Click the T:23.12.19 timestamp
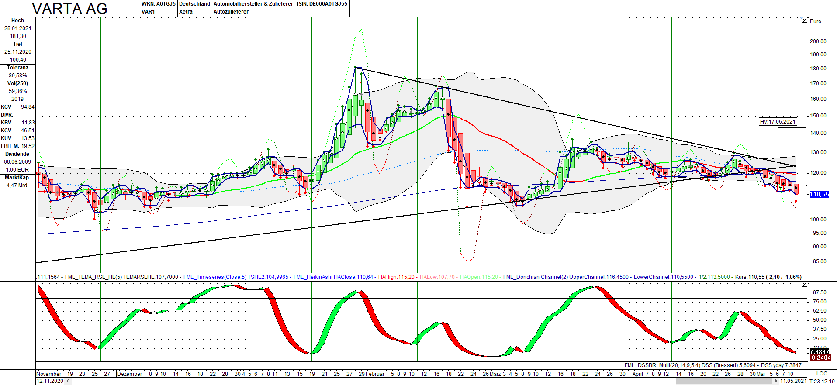Screen dimensions: 837x385 pos(822,381)
